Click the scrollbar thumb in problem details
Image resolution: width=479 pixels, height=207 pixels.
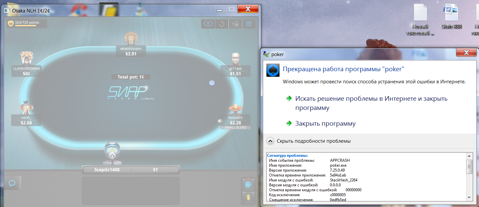pyautogui.click(x=469, y=166)
